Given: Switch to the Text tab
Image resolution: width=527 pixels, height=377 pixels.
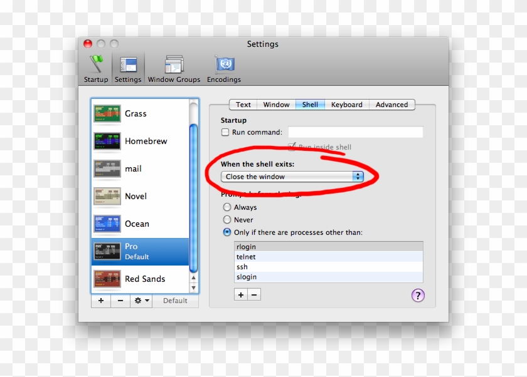Looking at the screenshot, I should [x=243, y=105].
